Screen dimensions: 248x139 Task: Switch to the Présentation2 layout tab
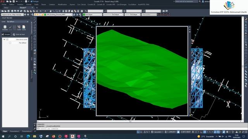27,131
